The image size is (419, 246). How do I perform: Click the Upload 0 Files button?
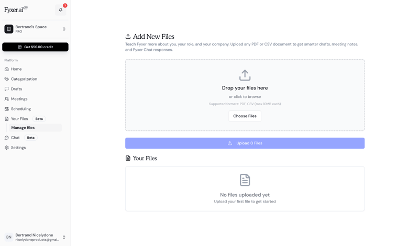[x=245, y=143]
